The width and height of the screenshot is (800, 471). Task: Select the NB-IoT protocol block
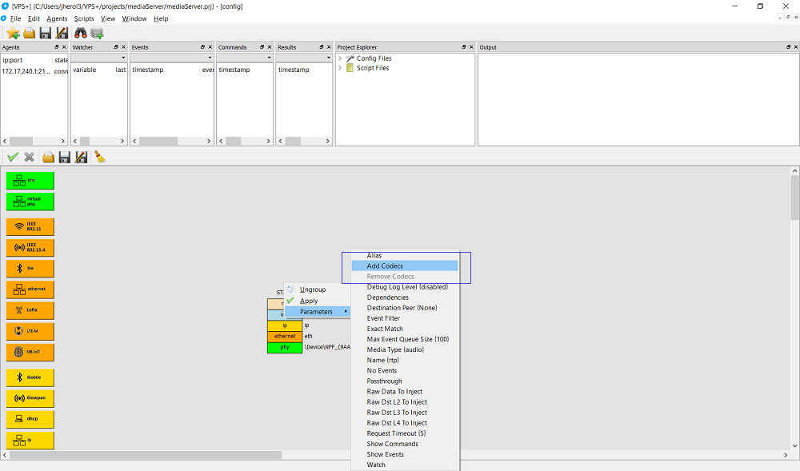point(30,352)
